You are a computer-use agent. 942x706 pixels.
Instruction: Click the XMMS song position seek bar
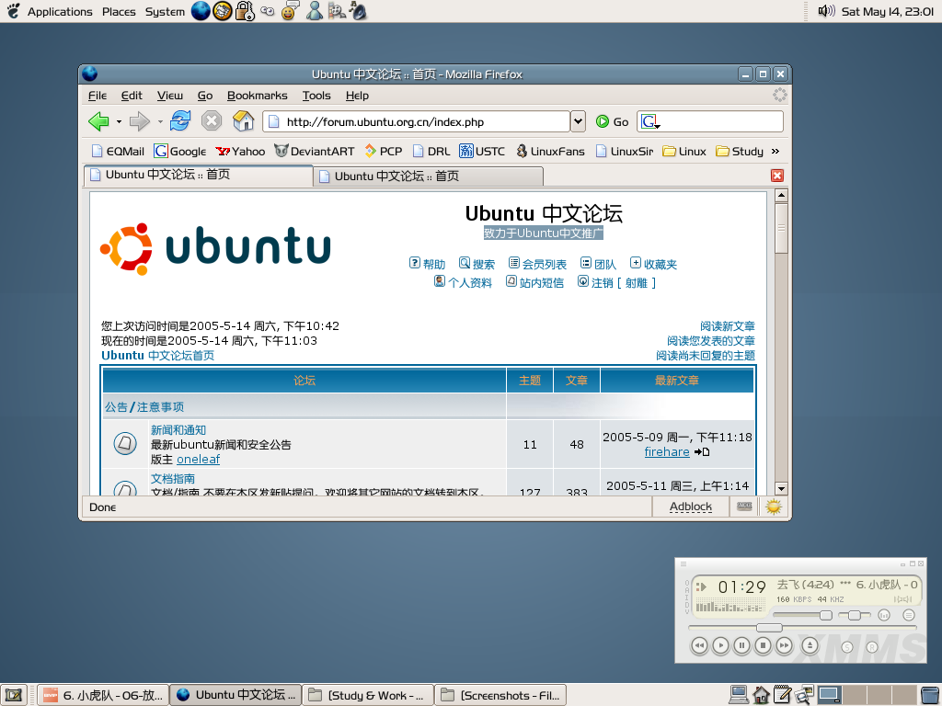(802, 628)
